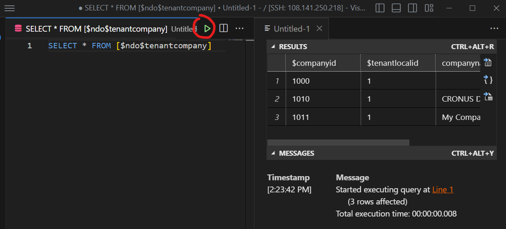Toggle the bottom panel visibility
Image resolution: width=506 pixels, height=229 pixels.
coord(396,8)
